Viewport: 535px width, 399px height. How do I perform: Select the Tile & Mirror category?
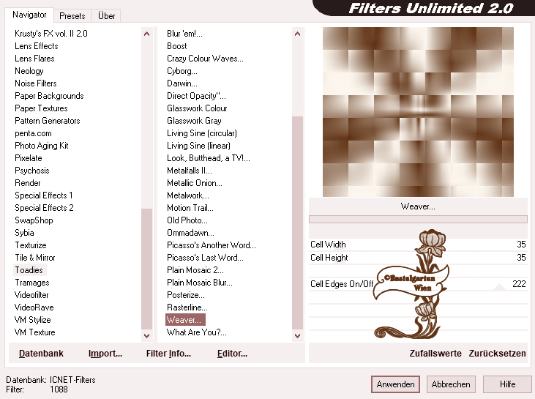[35, 258]
